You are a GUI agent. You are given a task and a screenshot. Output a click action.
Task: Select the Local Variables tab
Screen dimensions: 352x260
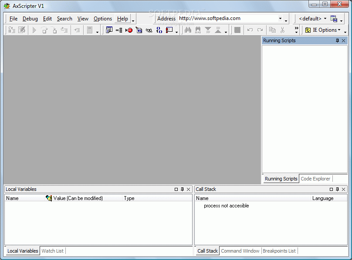tap(23, 251)
